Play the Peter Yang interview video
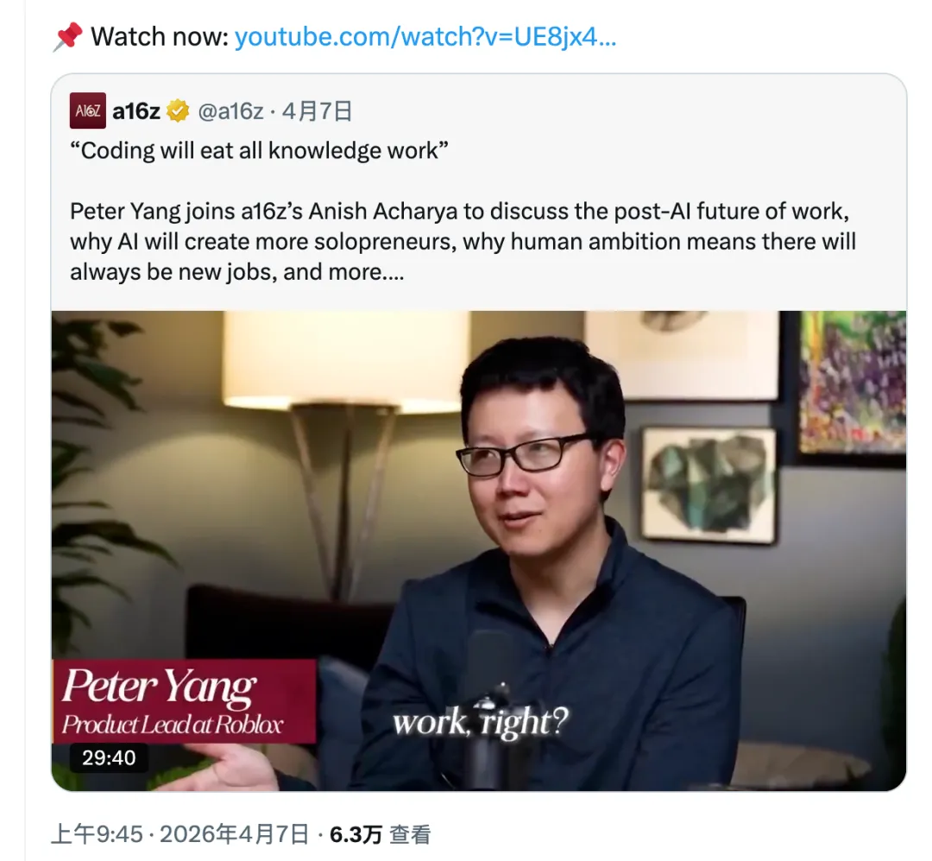 point(478,550)
